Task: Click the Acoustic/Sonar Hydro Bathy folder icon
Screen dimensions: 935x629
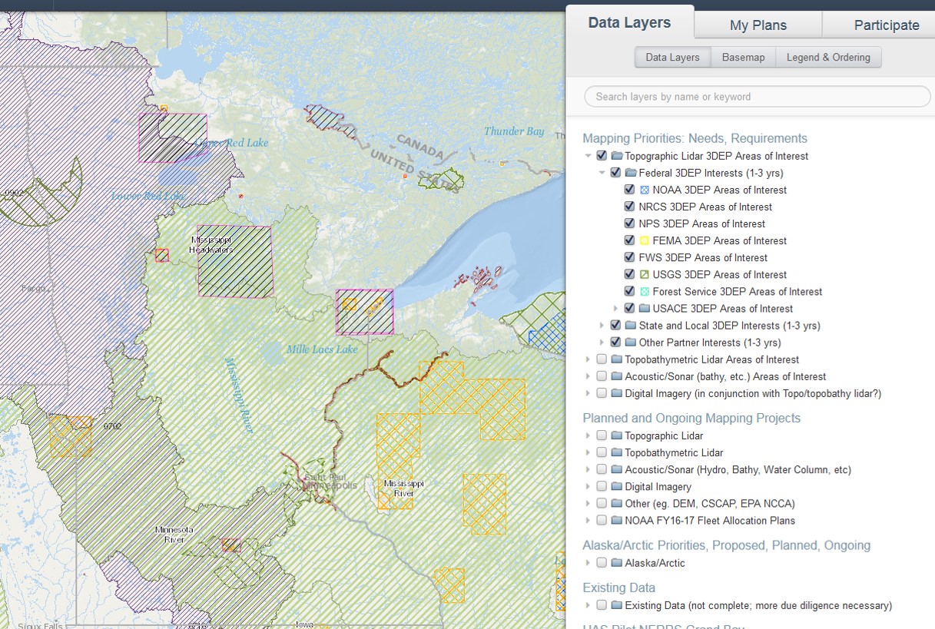Action: (x=617, y=469)
